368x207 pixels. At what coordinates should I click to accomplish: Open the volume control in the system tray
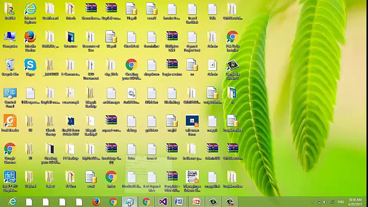(325, 202)
